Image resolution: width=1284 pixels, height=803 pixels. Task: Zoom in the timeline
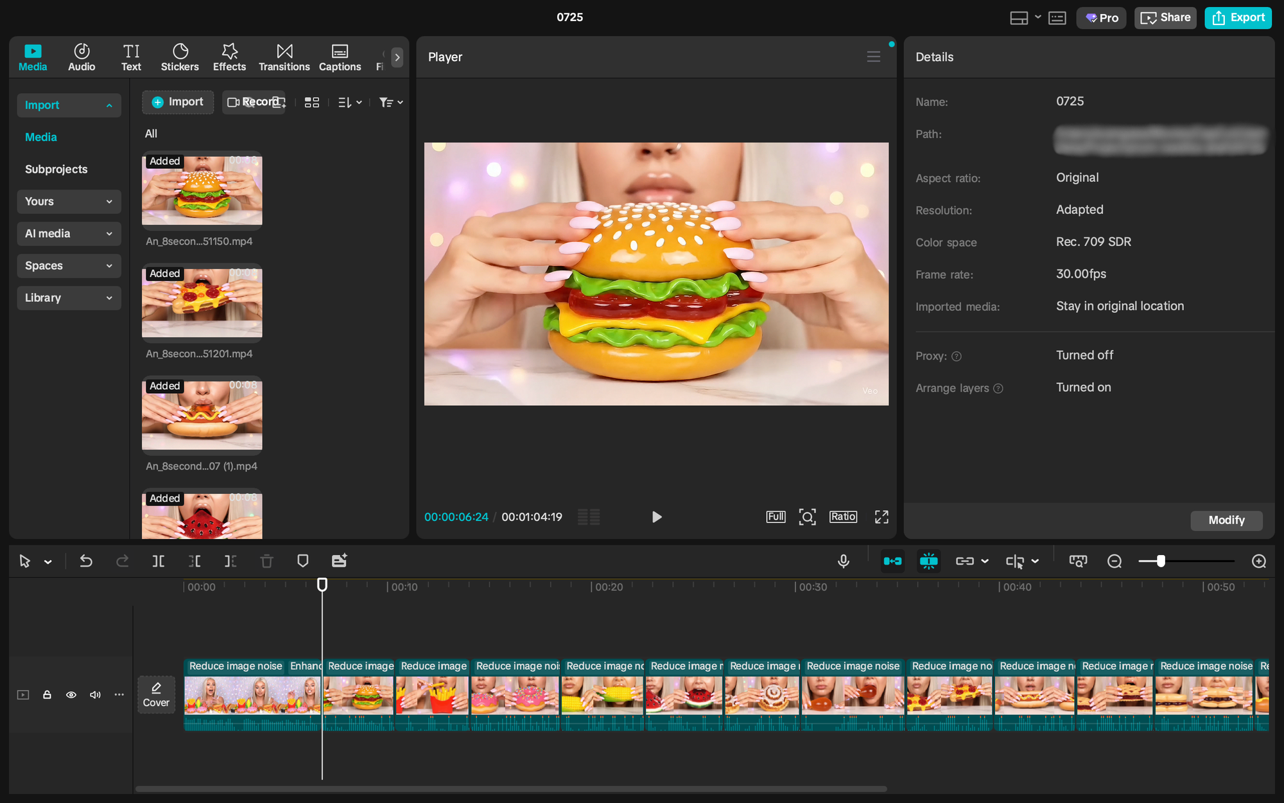tap(1259, 561)
